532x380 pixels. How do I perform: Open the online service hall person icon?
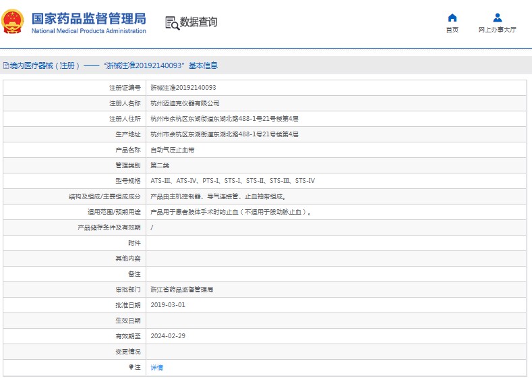(x=497, y=18)
